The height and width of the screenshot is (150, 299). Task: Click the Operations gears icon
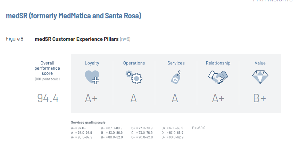pos(134,77)
